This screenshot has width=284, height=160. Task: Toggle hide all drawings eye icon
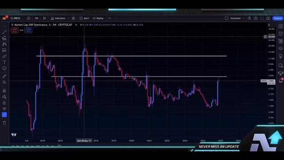[4, 109]
